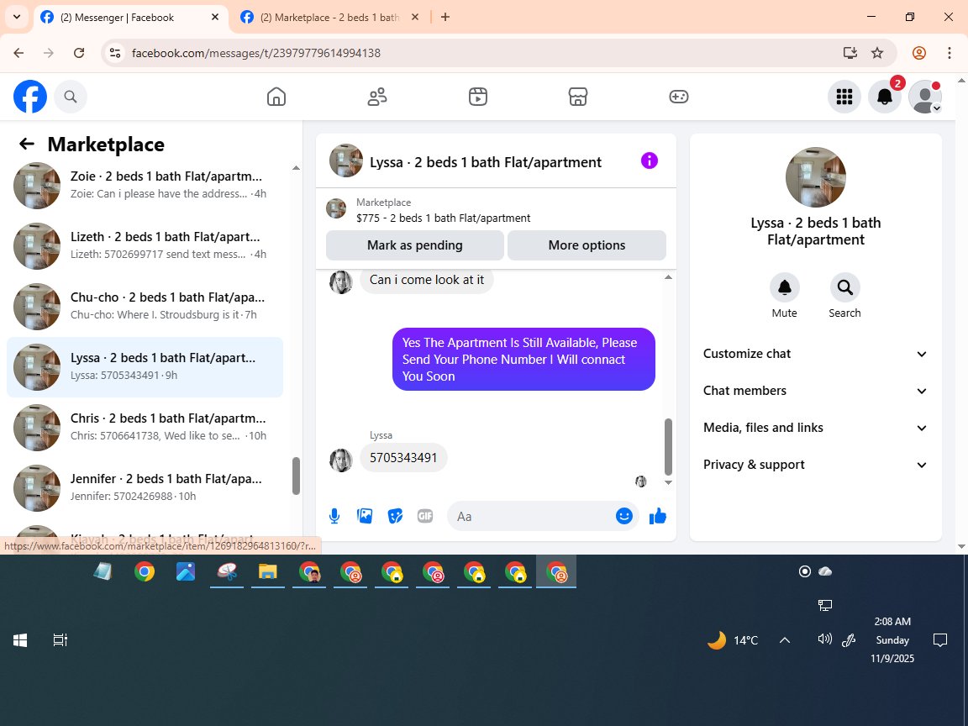Image resolution: width=968 pixels, height=726 pixels.
Task: Click the address bar URL
Action: pos(256,53)
